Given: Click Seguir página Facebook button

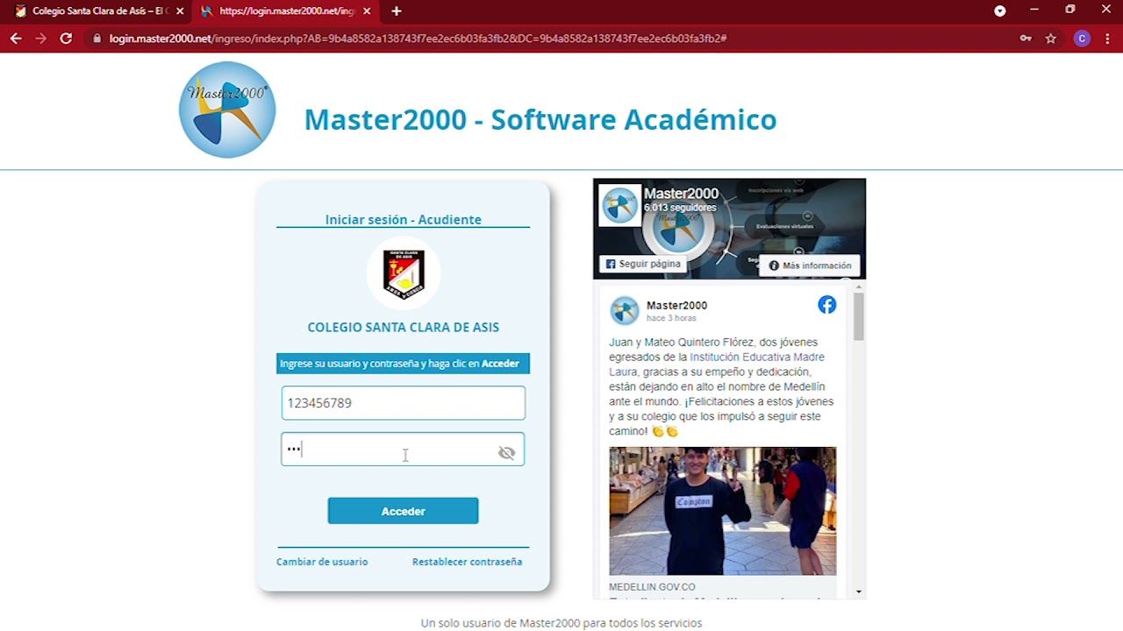Looking at the screenshot, I should (642, 264).
